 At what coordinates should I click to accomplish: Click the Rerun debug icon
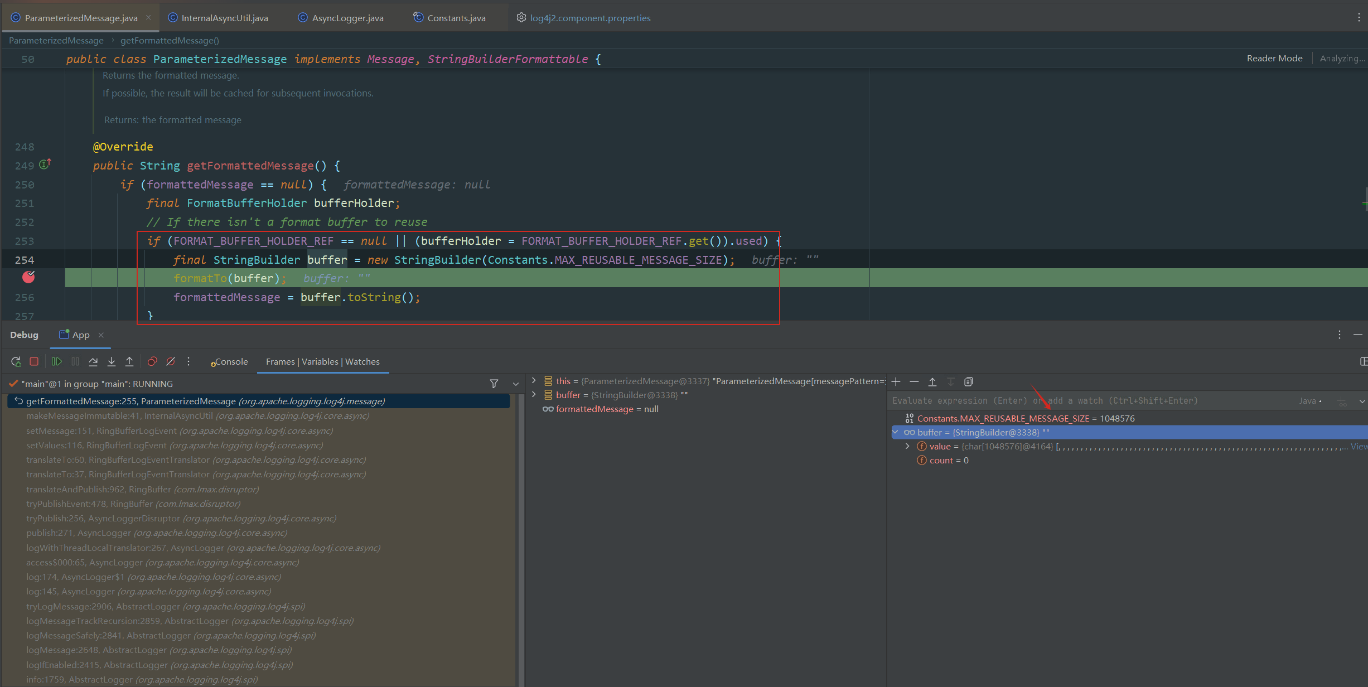(16, 361)
